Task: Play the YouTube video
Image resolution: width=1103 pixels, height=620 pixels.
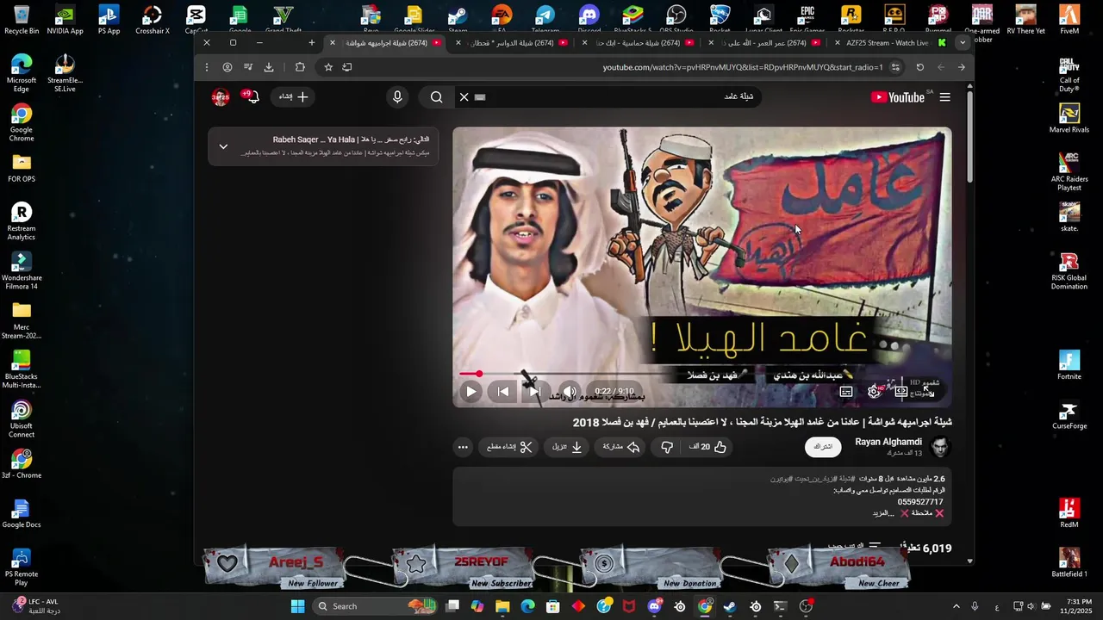Action: click(471, 392)
